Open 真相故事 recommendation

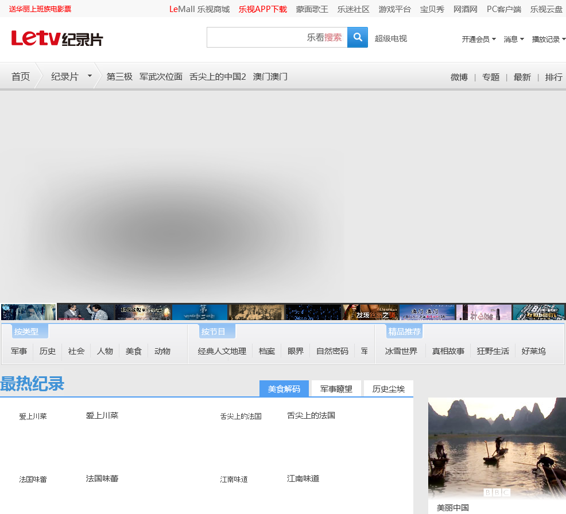pos(448,351)
